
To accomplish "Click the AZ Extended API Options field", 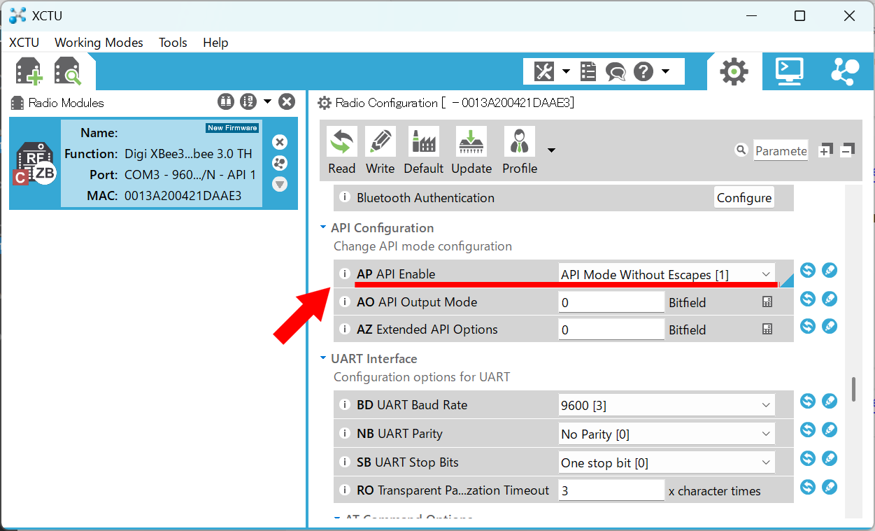I will pos(611,330).
